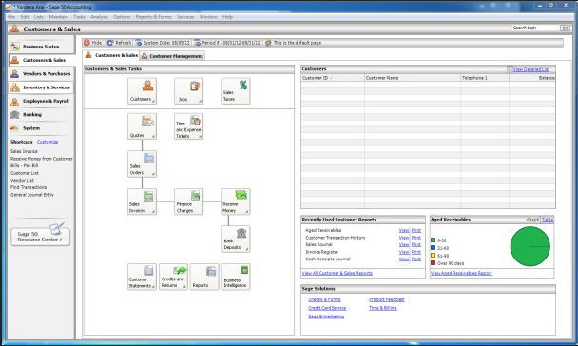The image size is (578, 346).
Task: Open the Sales Taxes task icon
Action: point(236,91)
